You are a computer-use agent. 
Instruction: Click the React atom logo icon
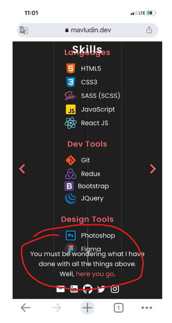[x=71, y=123]
